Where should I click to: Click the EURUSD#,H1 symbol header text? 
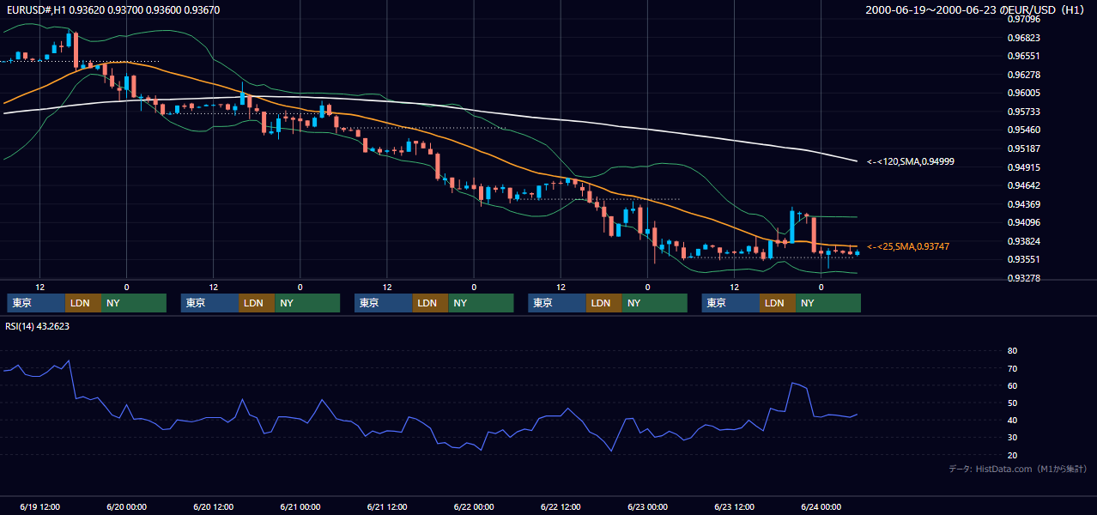click(x=112, y=10)
